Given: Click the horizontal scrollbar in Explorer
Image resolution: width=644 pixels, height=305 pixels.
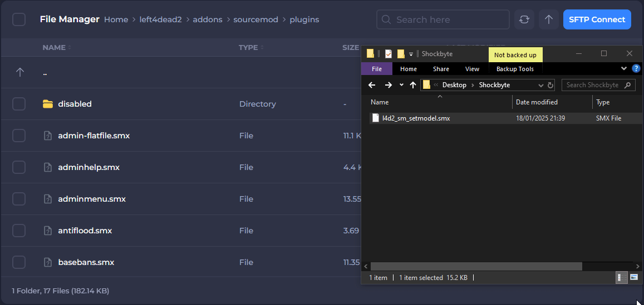Looking at the screenshot, I should [476, 267].
